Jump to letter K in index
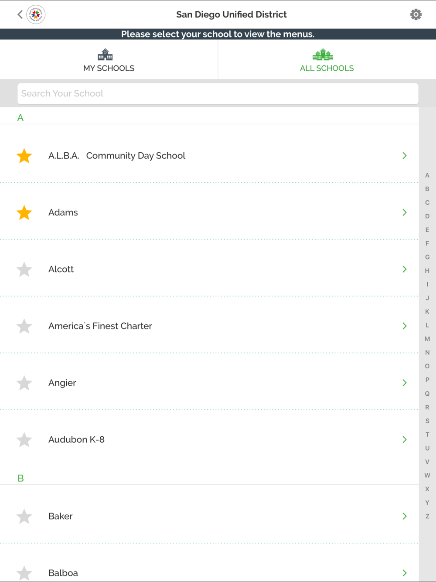The height and width of the screenshot is (582, 436). coord(427,312)
